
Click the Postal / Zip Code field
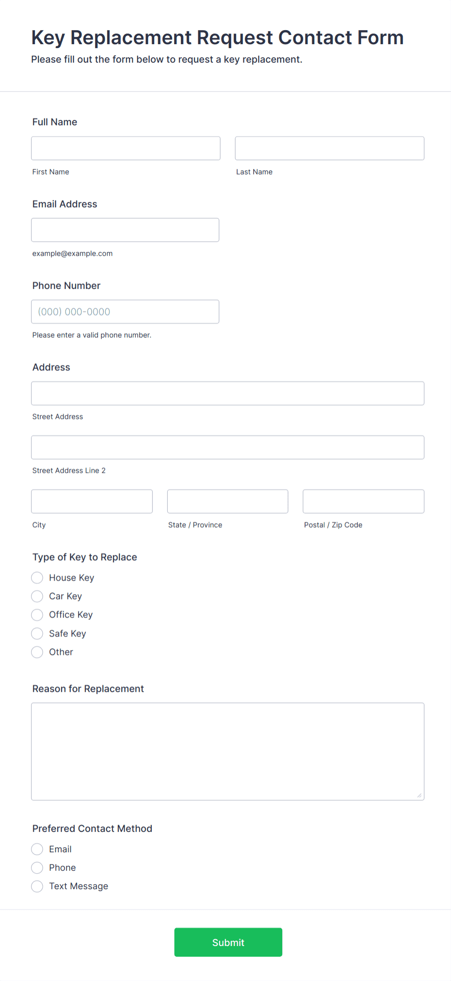pos(363,501)
